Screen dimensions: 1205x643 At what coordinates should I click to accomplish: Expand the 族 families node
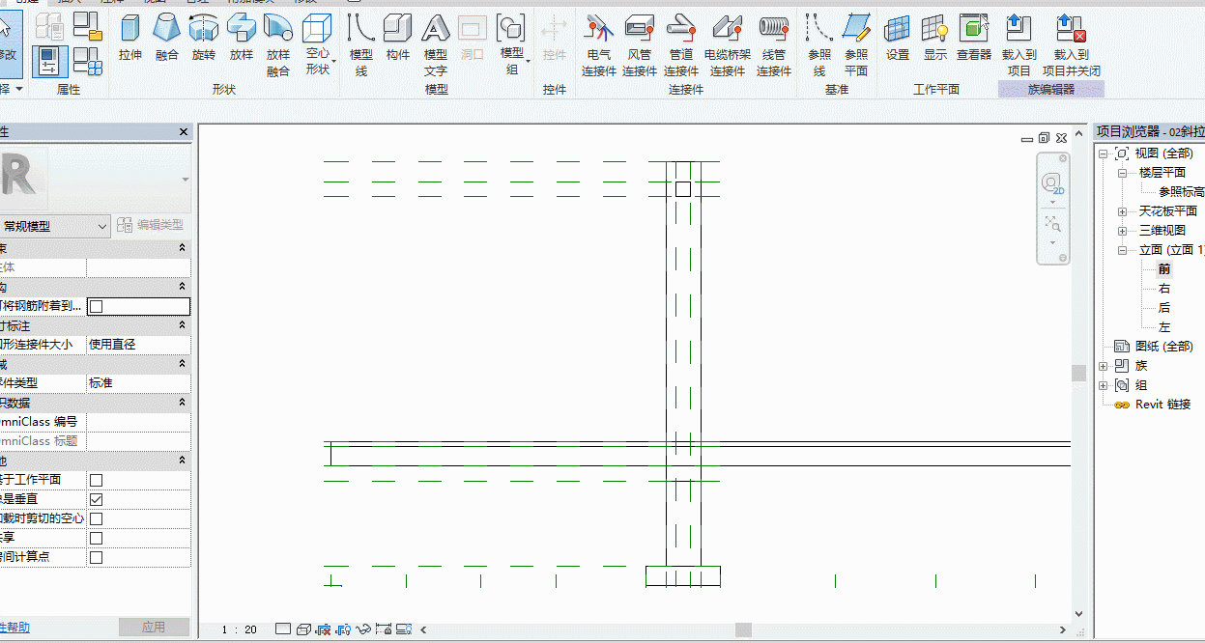point(1103,366)
